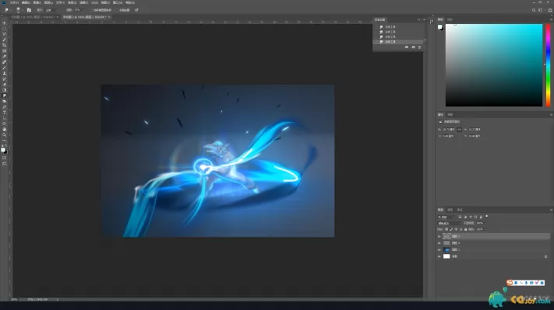The image size is (554, 310).
Task: Change screen mode from toolbox bottom
Action: [x=4, y=163]
